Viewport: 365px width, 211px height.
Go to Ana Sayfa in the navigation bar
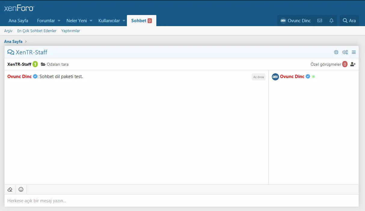tap(18, 21)
